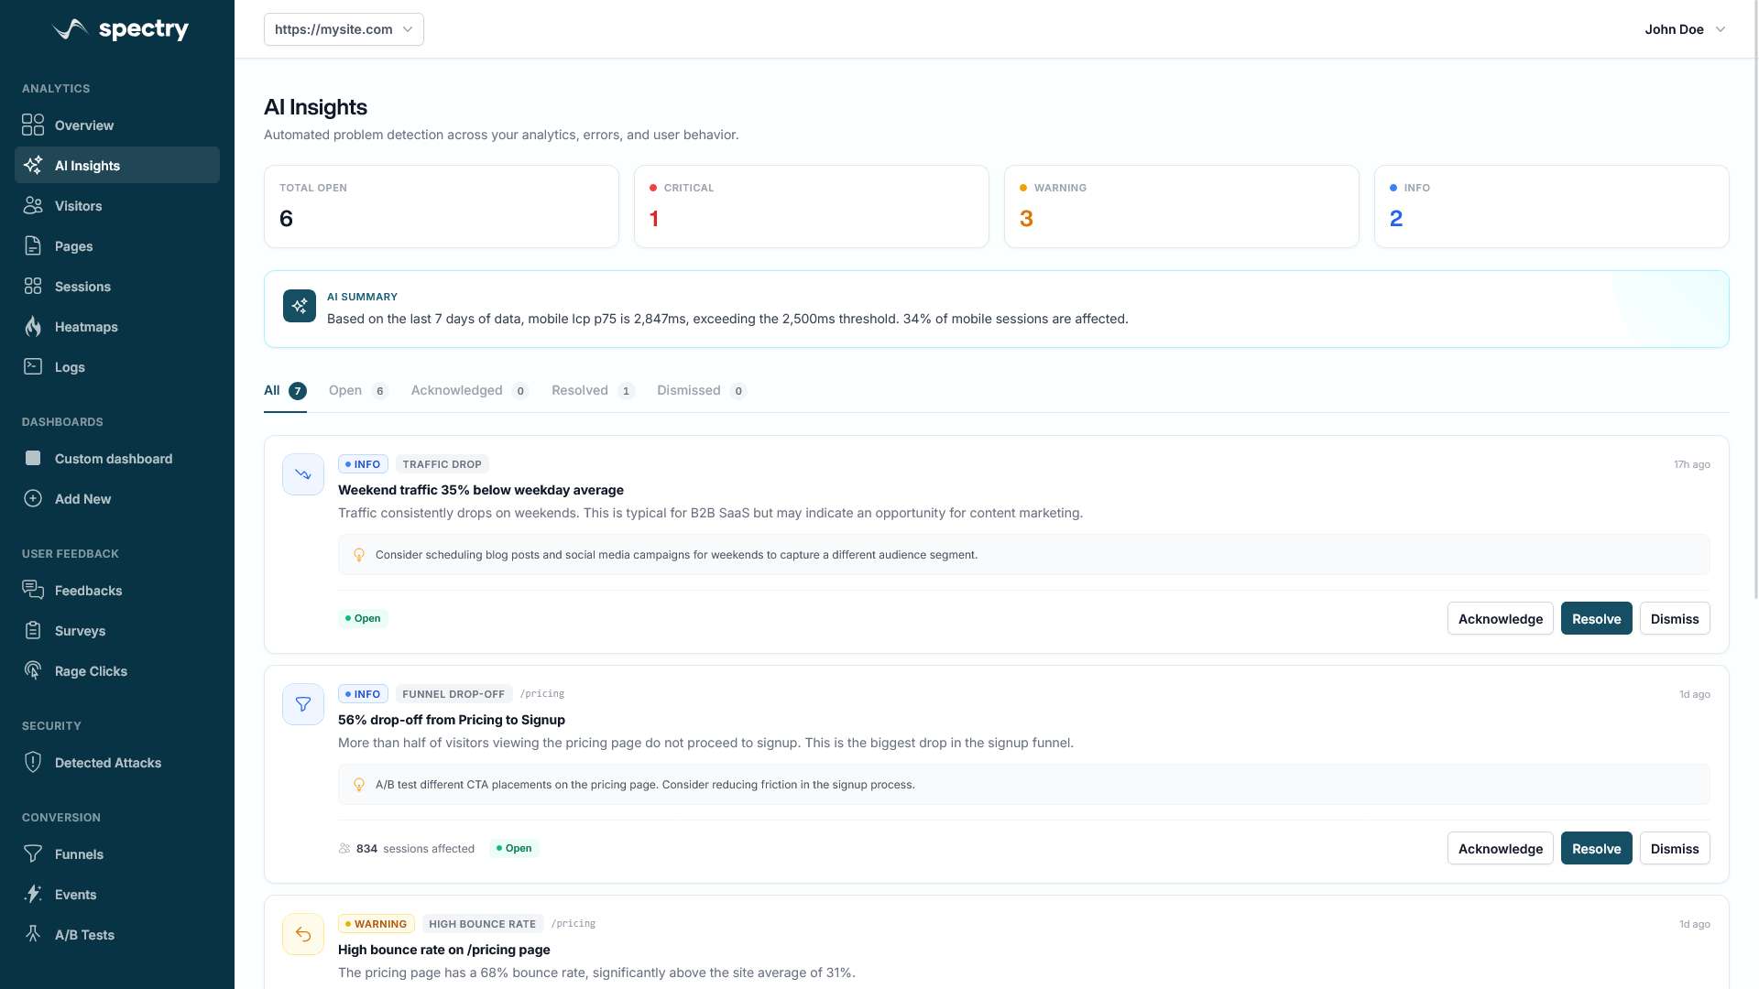Expand the https://mysite.com site selector
The height and width of the screenshot is (989, 1759).
point(344,29)
